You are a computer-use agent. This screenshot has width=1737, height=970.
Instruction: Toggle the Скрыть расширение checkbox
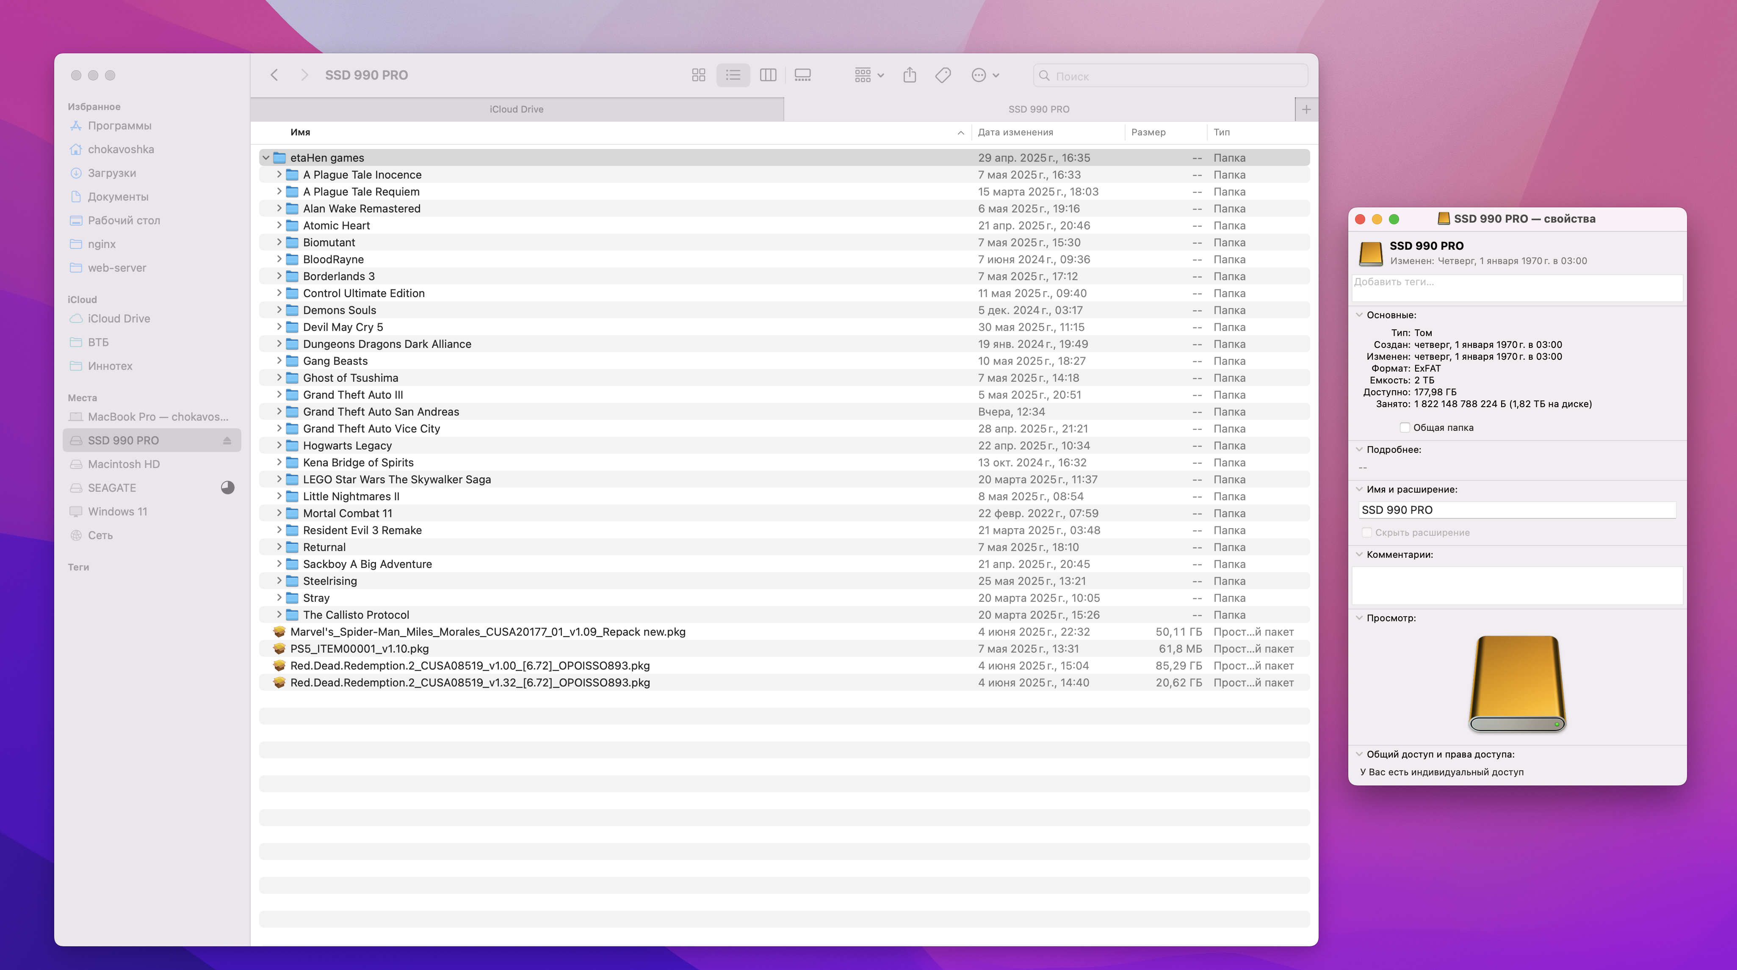point(1367,532)
